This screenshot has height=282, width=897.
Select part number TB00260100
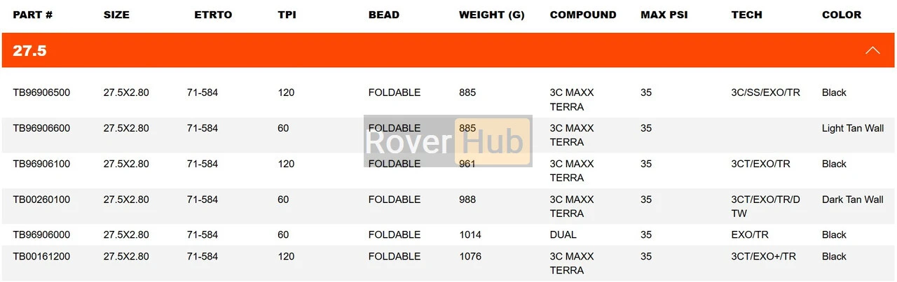click(41, 199)
